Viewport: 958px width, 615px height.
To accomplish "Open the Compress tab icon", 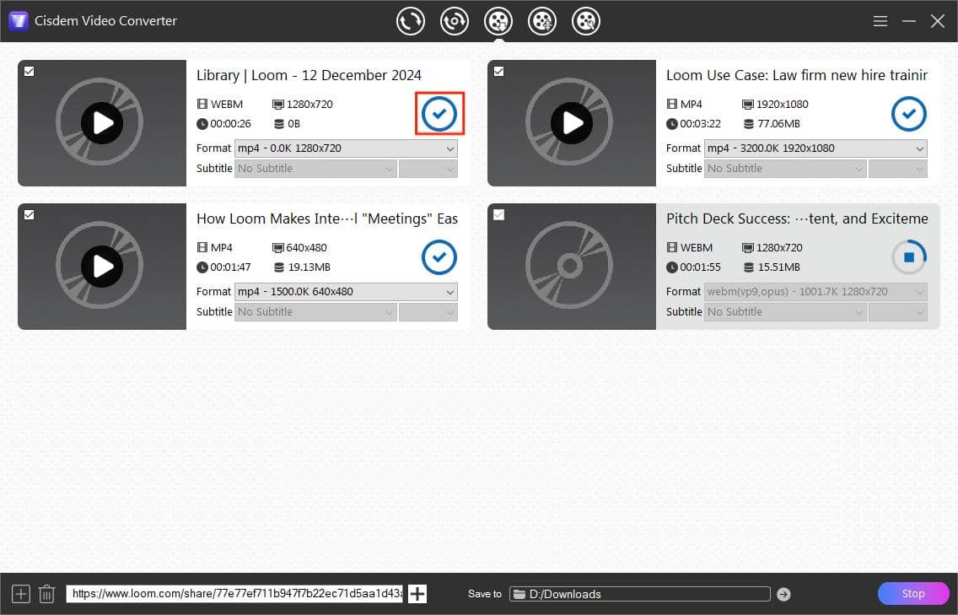I will pyautogui.click(x=542, y=21).
